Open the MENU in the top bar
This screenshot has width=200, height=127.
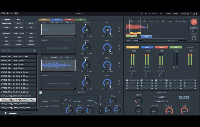pyautogui.click(x=176, y=13)
